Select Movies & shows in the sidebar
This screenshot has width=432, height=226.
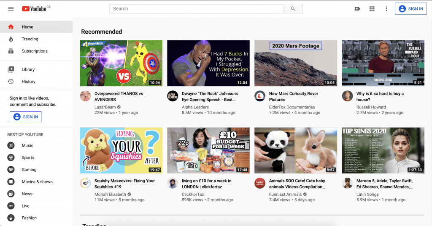(36, 181)
